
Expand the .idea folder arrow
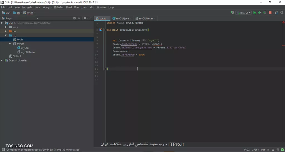[6, 27]
